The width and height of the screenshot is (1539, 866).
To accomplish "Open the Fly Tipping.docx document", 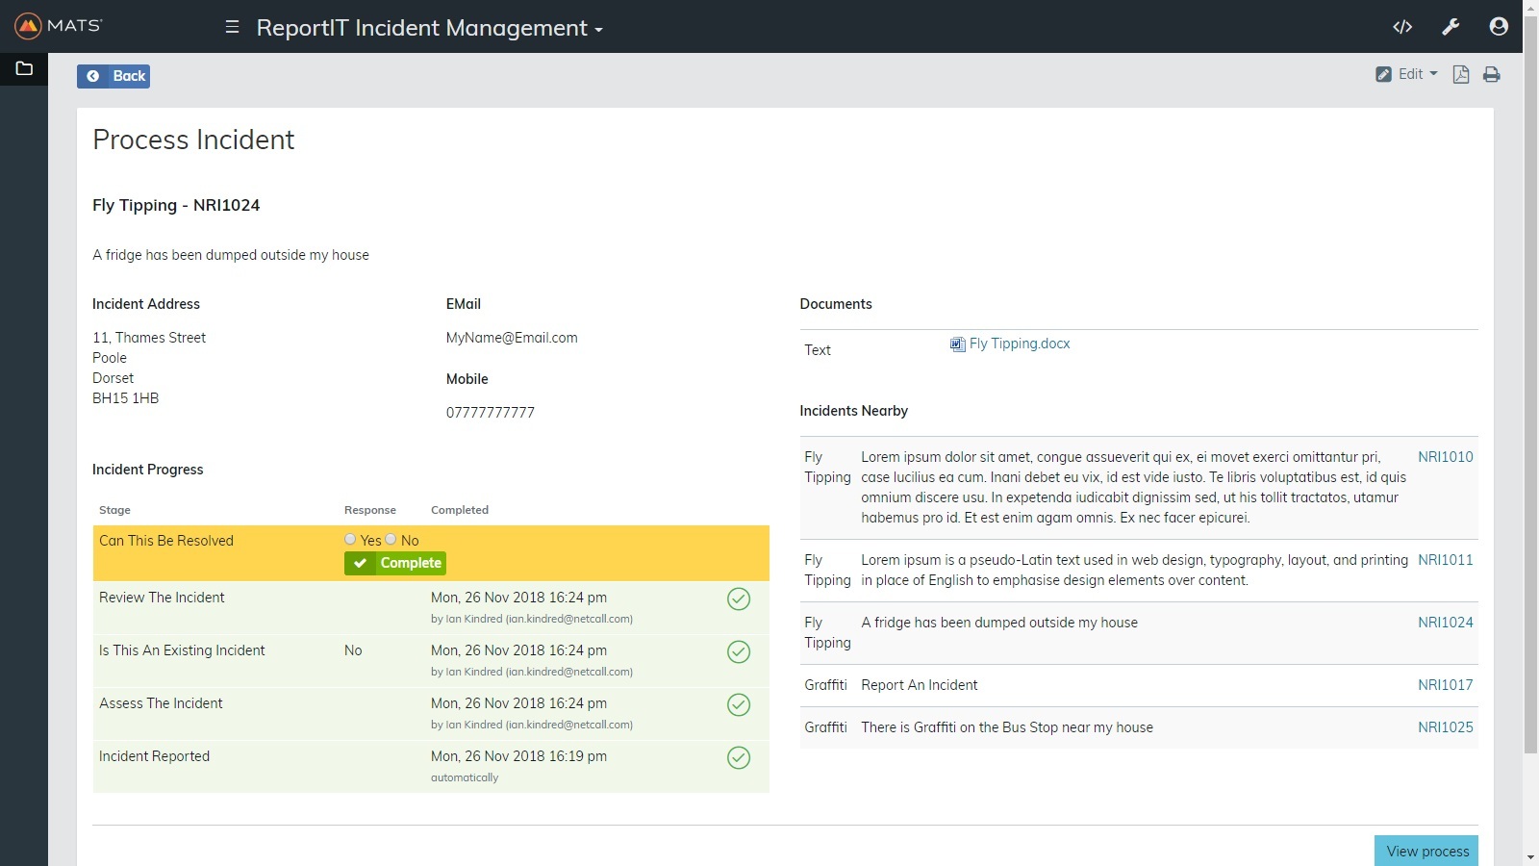I will click(1019, 344).
